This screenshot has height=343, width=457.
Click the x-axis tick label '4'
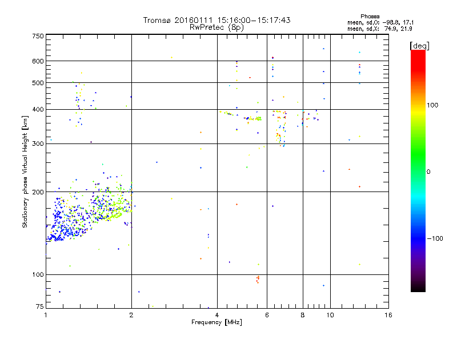click(217, 315)
